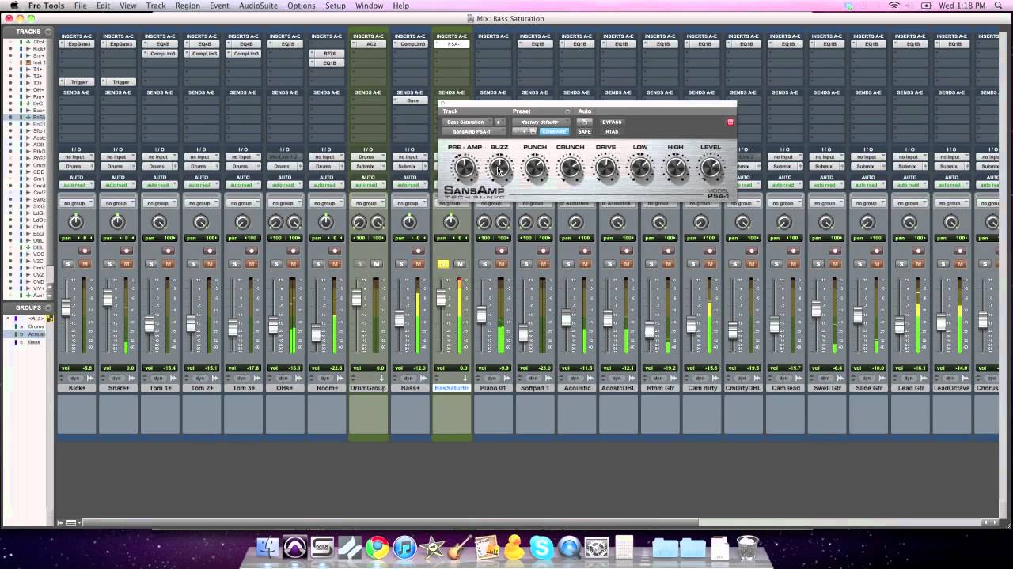Open EQ7B insert on OHs+ channel
The image size is (1013, 569).
285,44
